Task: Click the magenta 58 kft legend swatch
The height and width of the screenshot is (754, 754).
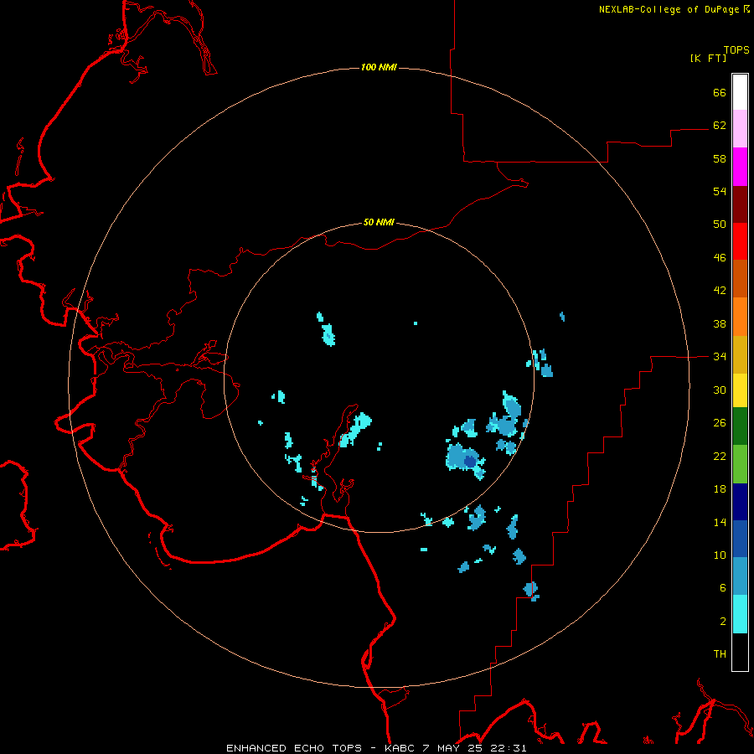Action: (x=740, y=167)
